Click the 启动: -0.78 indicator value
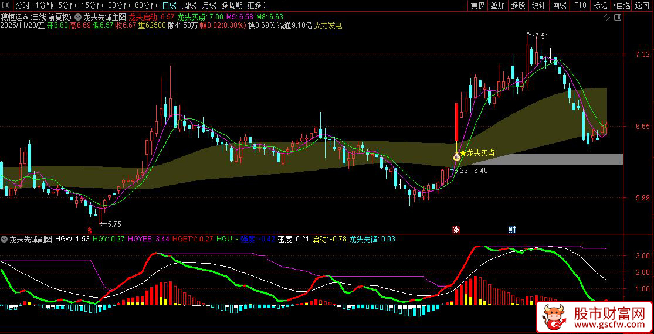This screenshot has height=334, width=654. (x=330, y=239)
